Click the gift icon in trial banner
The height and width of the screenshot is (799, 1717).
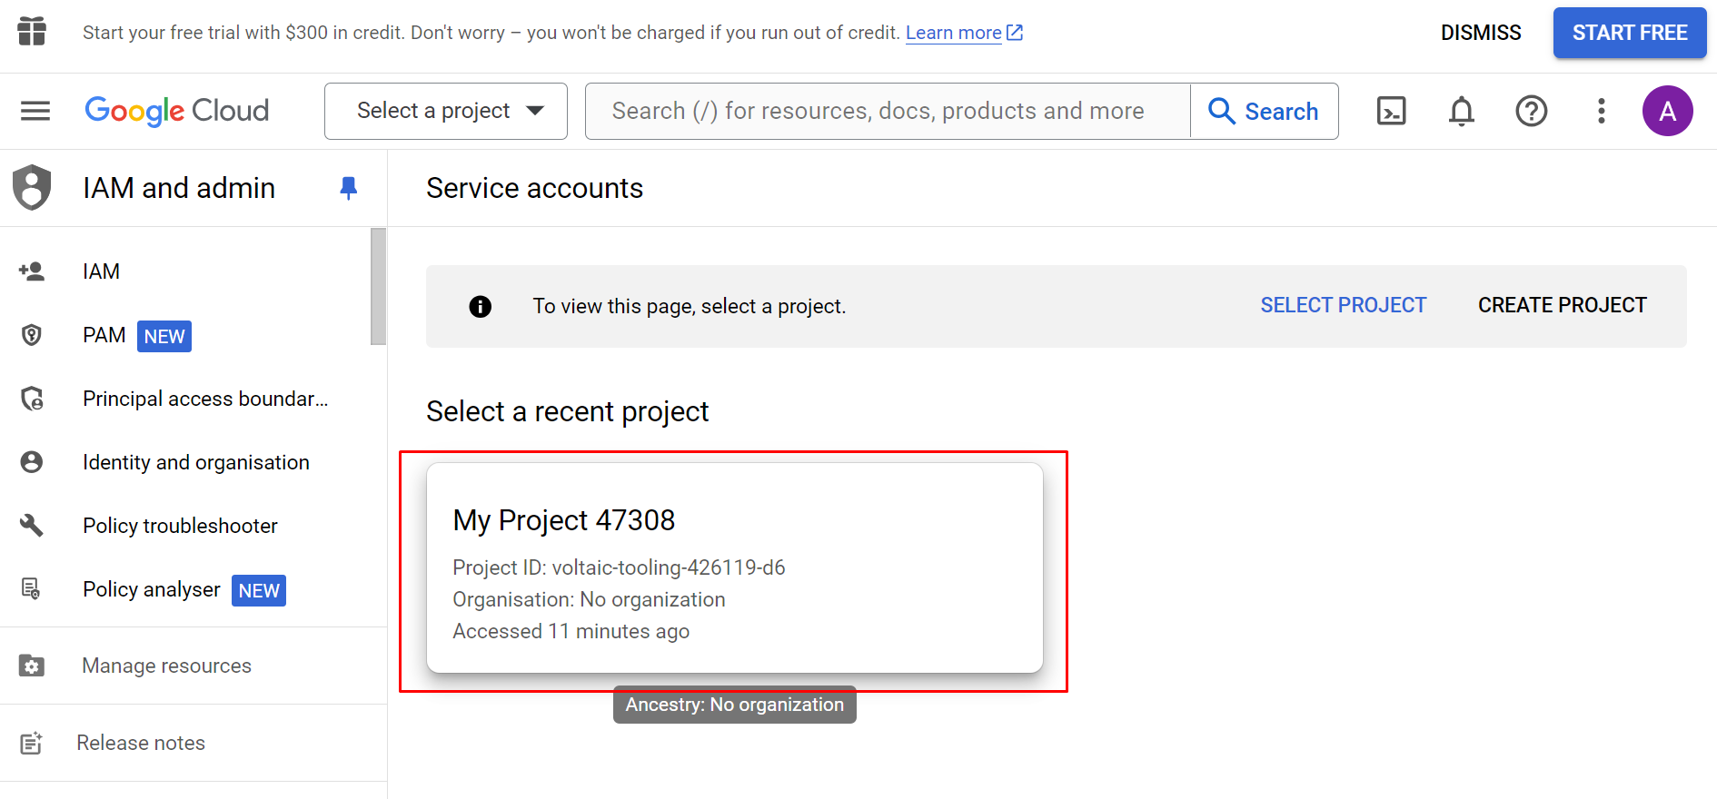[x=32, y=32]
